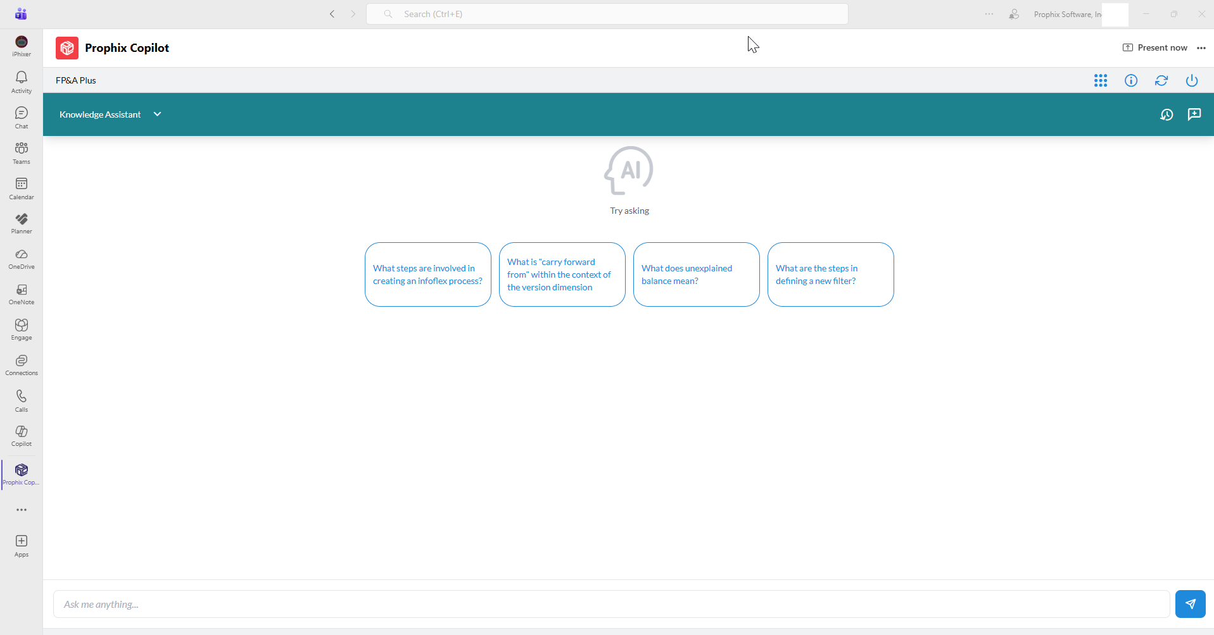Viewport: 1214px width, 635px height.
Task: Open more options next to Present now
Action: [1201, 48]
